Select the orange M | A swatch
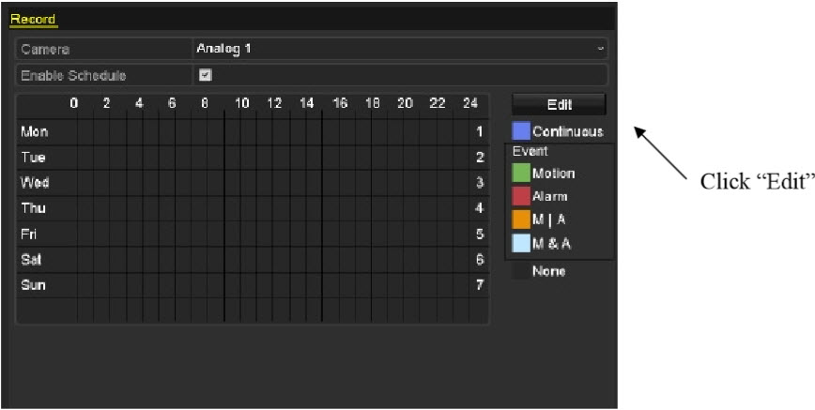 [521, 220]
